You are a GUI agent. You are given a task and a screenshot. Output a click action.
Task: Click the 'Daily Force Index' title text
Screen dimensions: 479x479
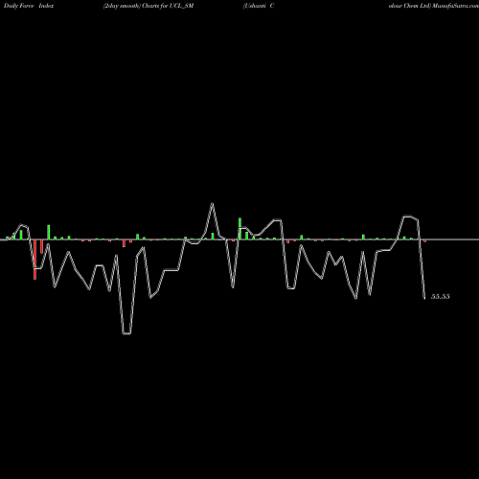pos(29,6)
